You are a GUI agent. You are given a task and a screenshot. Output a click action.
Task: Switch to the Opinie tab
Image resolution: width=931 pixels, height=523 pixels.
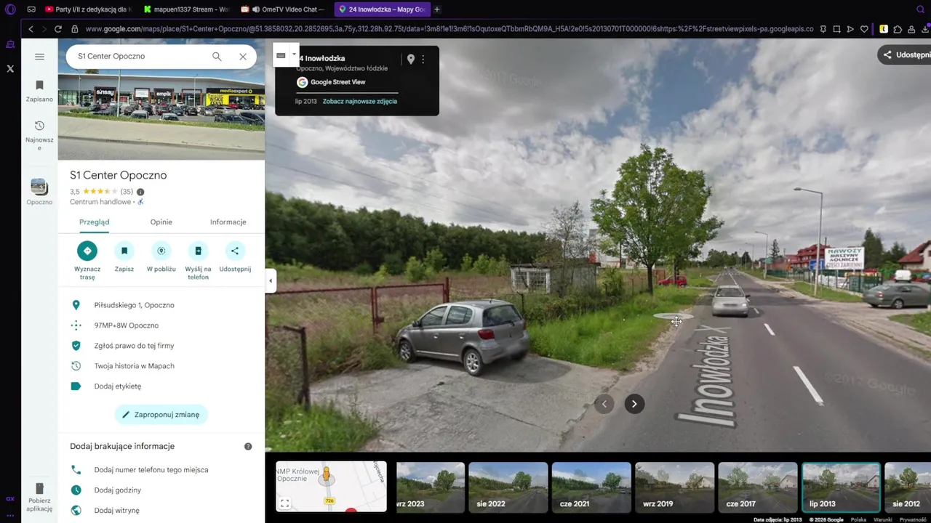pyautogui.click(x=161, y=222)
